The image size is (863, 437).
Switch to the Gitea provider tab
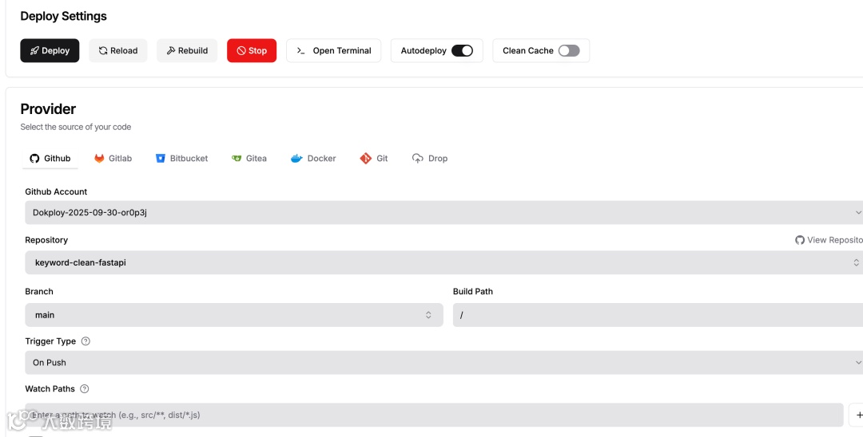point(249,158)
